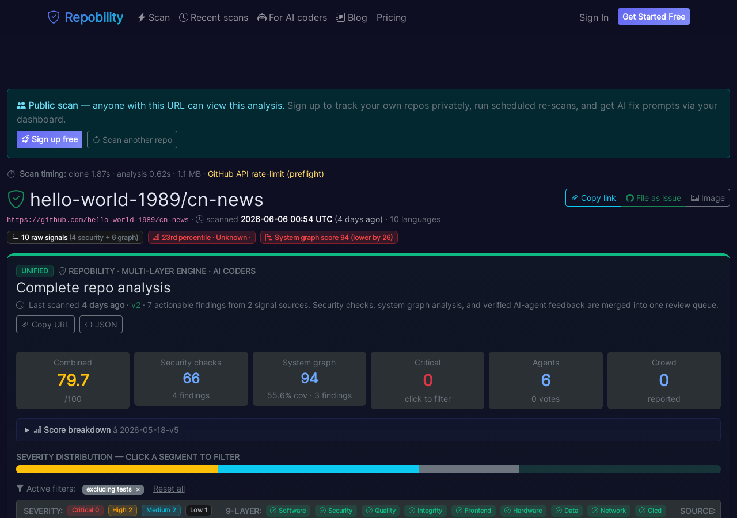Viewport: 737px width, 518px height.
Task: Click the Get Started Free button
Action: tap(654, 17)
